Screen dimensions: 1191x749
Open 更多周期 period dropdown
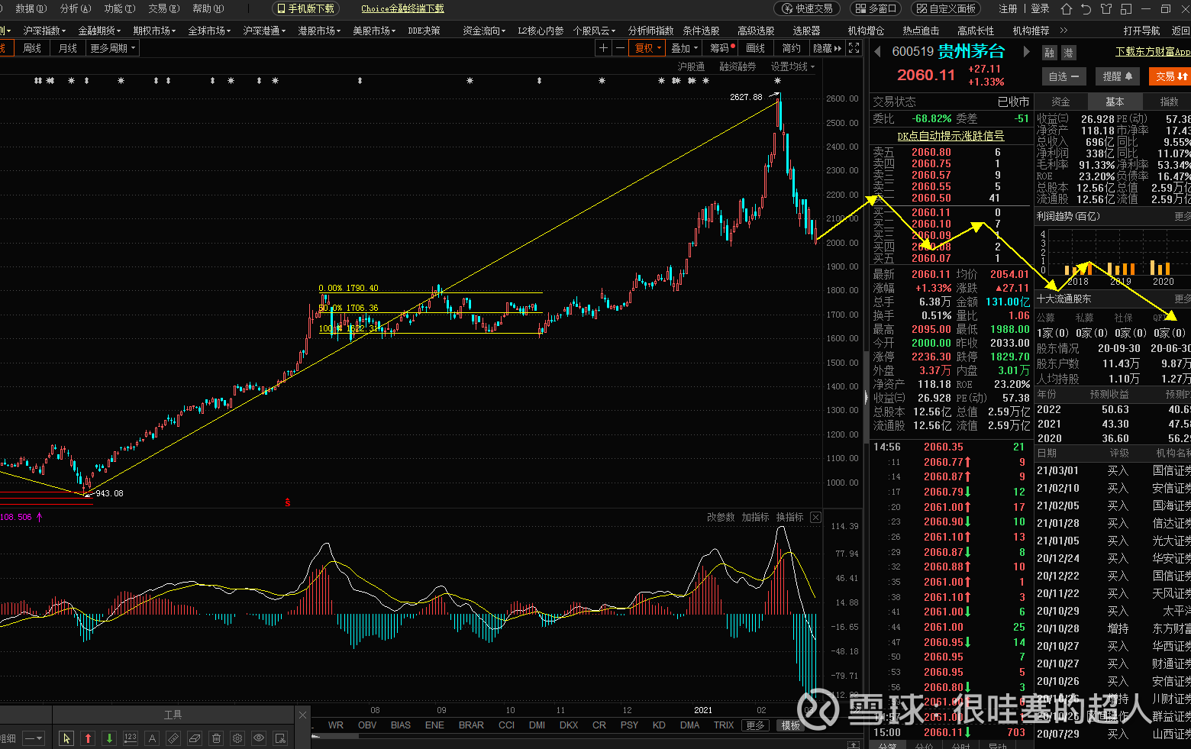[113, 48]
